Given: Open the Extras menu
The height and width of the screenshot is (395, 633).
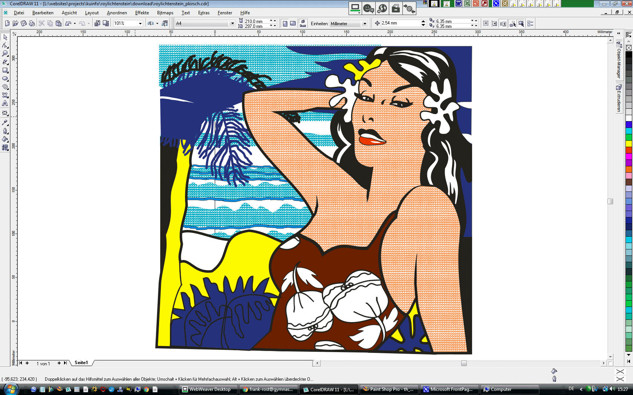Looking at the screenshot, I should tap(204, 13).
